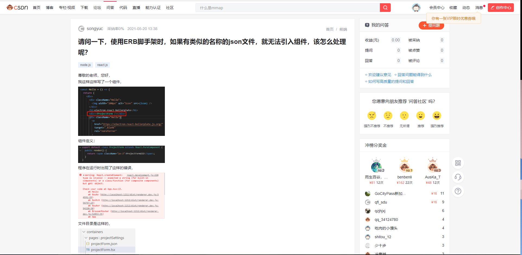This screenshot has width=522, height=255.
Task: Open the customer service headset icon
Action: [x=458, y=177]
